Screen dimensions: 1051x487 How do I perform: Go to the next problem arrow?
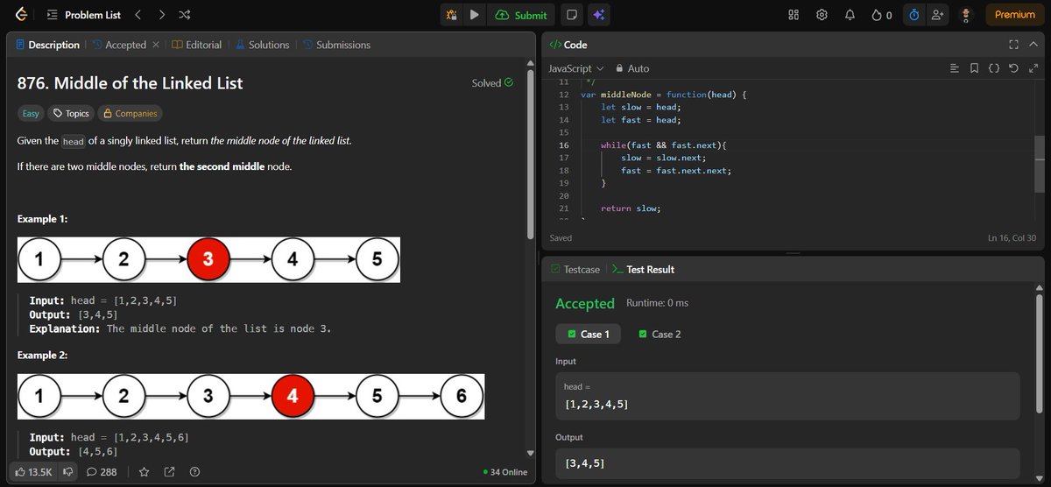162,15
